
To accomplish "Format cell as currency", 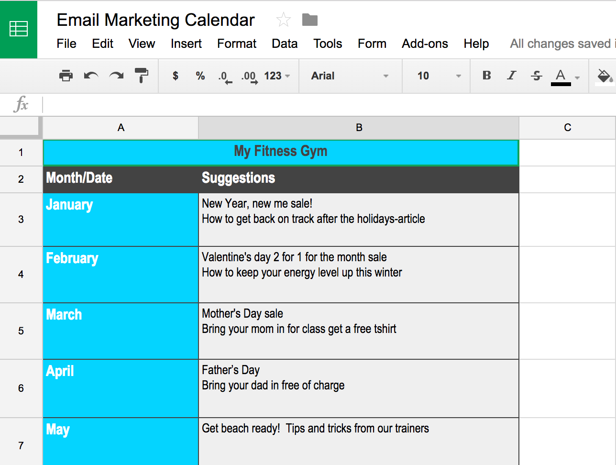I will click(x=176, y=76).
